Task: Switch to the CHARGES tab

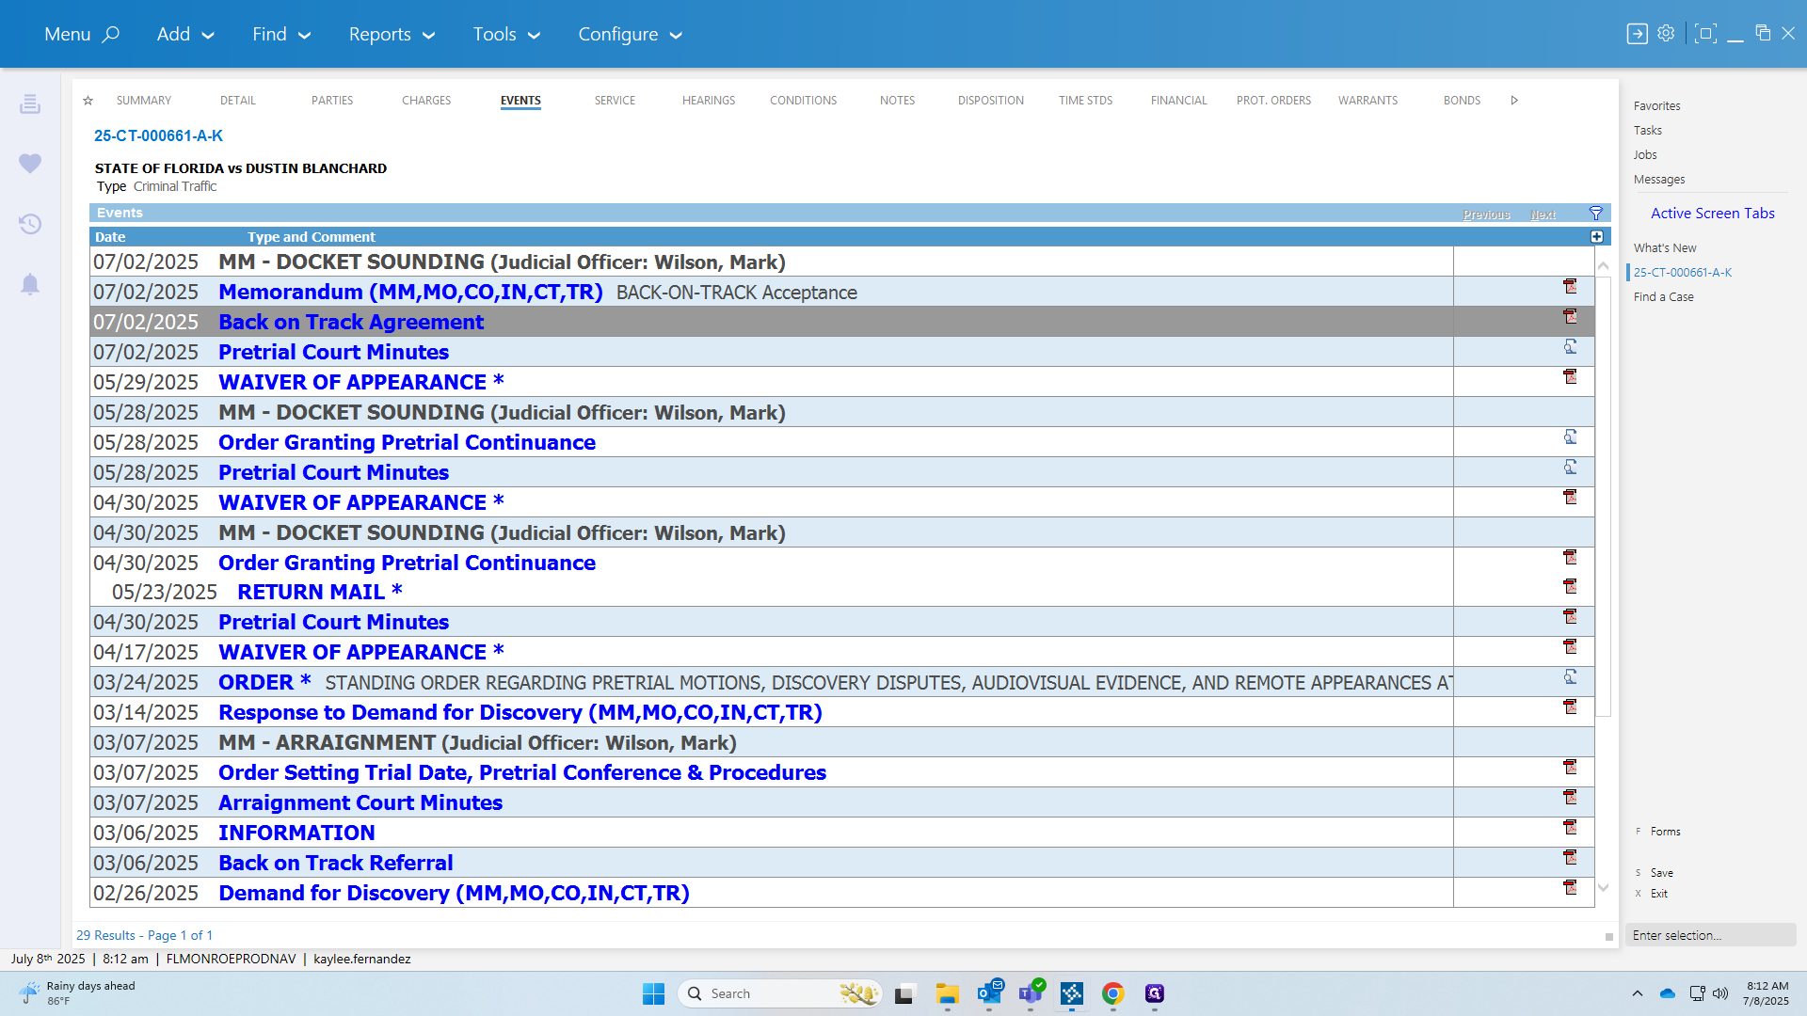Action: (x=426, y=101)
